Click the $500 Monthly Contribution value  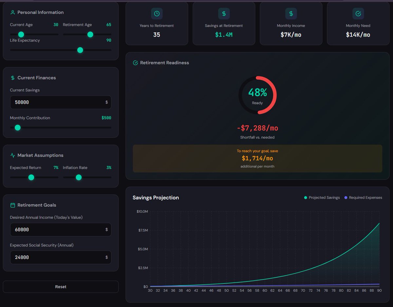click(x=106, y=118)
